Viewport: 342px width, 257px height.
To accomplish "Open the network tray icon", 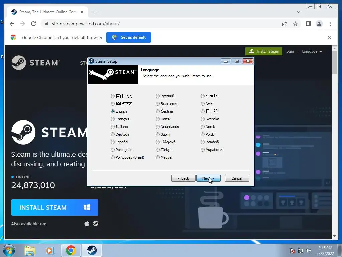I will pyautogui.click(x=300, y=251).
